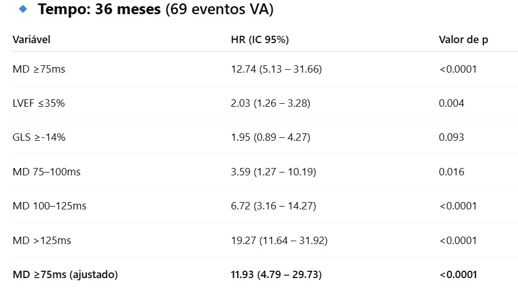The width and height of the screenshot is (518, 290).
Task: Click HR value 3.59 (1.27 – 10.19)
Action: click(x=273, y=172)
